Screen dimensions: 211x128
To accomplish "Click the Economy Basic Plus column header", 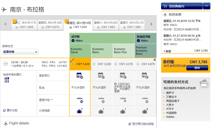I will [124, 51].
